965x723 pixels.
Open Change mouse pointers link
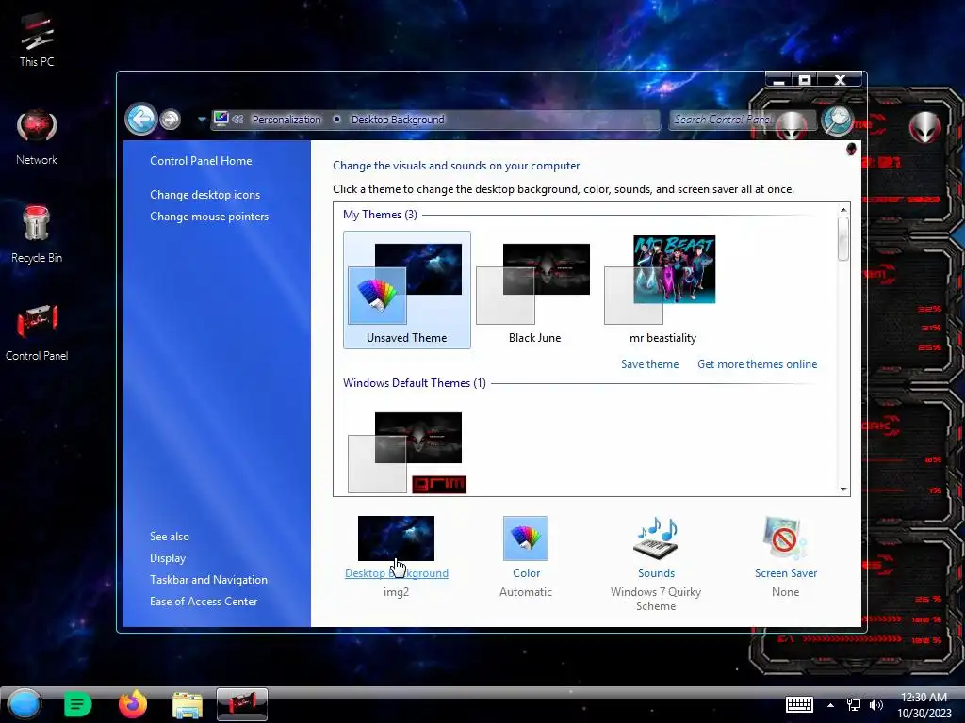(x=209, y=217)
